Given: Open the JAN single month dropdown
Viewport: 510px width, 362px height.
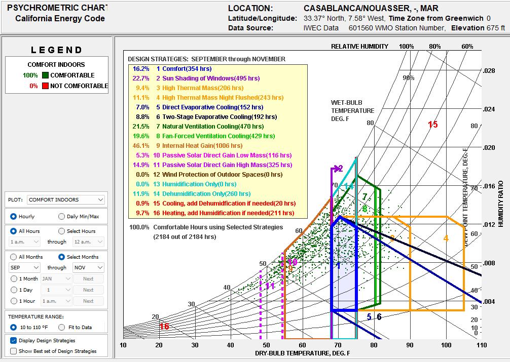Looking at the screenshot, I should point(56,279).
